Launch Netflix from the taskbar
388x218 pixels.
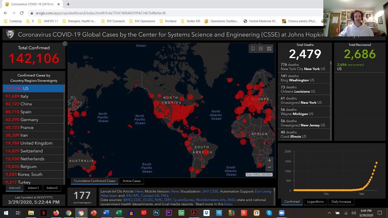coord(44,213)
